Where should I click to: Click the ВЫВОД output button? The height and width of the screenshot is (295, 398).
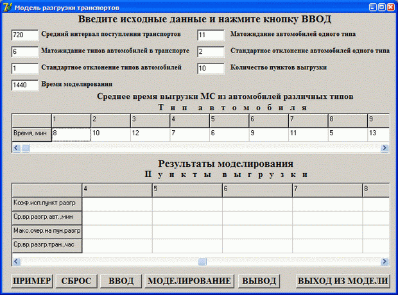[259, 281]
